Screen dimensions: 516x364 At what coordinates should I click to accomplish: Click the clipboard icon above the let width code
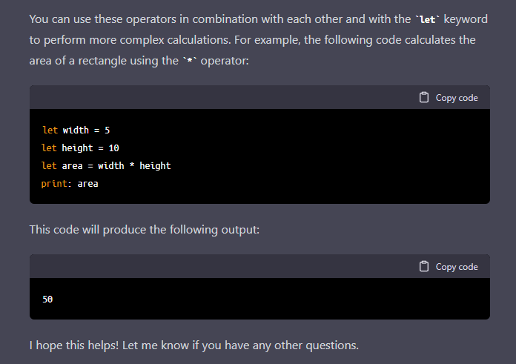[x=424, y=97]
